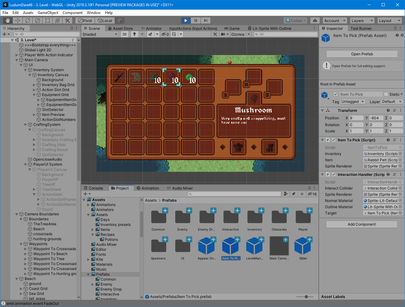Viewport: 405px width, 307px height.
Task: Open the Tag Untagged dropdown
Action: 353,102
